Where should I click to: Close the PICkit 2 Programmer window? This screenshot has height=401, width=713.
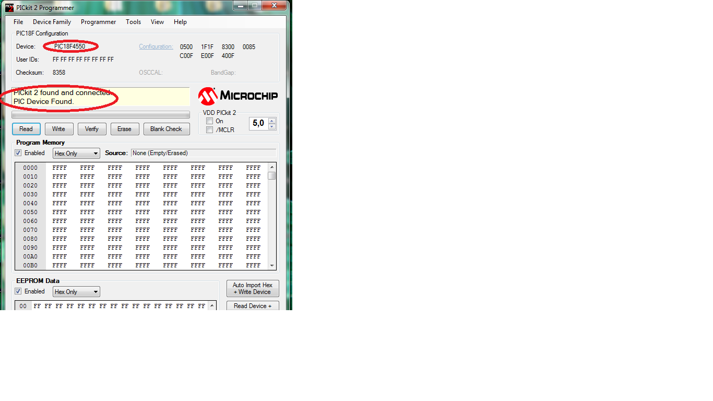tap(274, 6)
